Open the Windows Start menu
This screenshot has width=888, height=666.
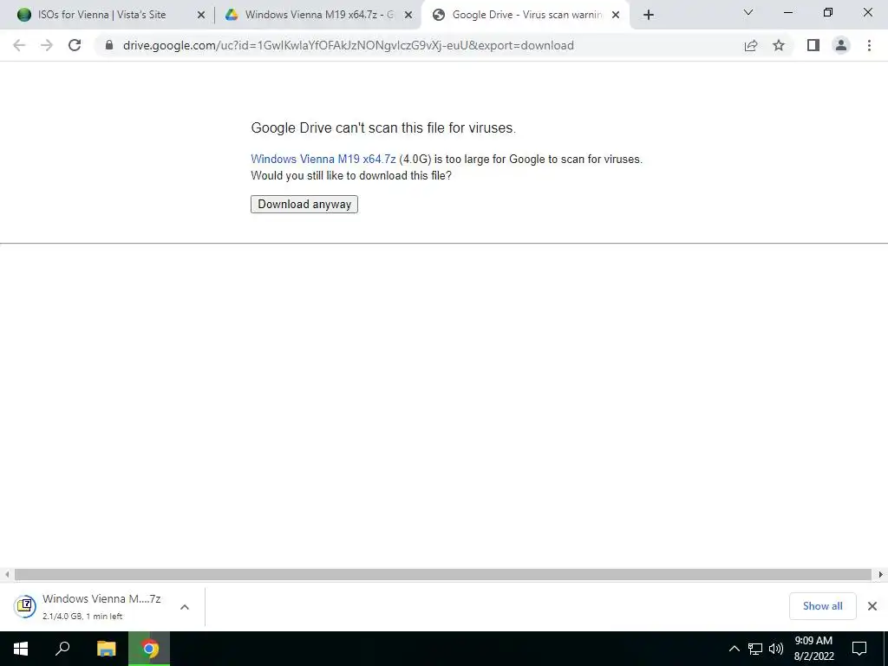click(x=21, y=649)
